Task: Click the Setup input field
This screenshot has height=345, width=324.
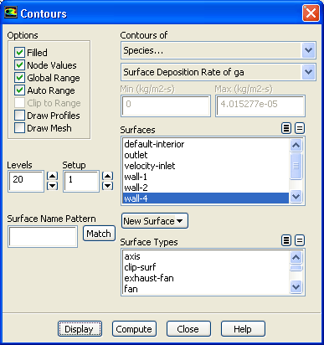Action: tap(81, 181)
